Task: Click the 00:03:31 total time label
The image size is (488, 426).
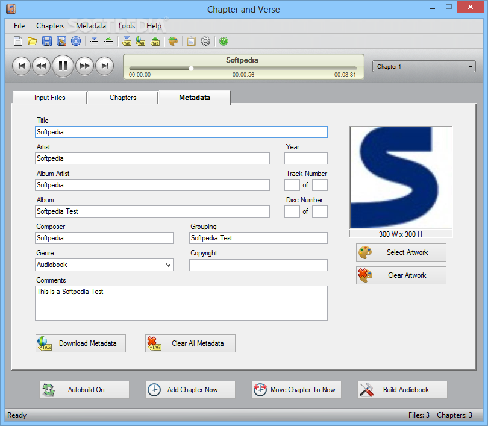Action: click(345, 75)
